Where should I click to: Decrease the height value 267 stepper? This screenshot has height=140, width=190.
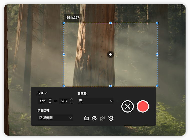71,103
